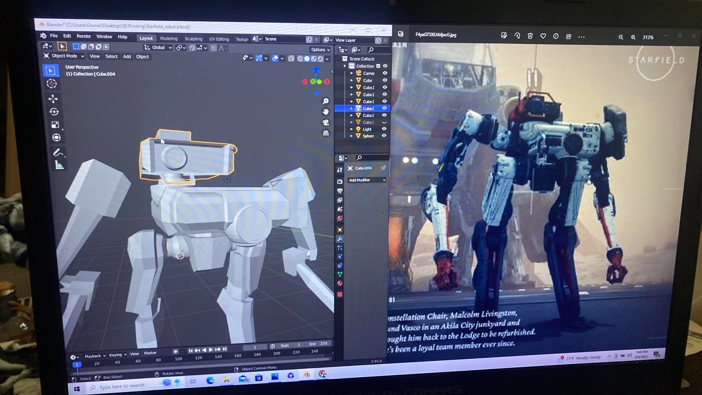
Task: Toggle camera view icon in viewport
Action: point(325,123)
